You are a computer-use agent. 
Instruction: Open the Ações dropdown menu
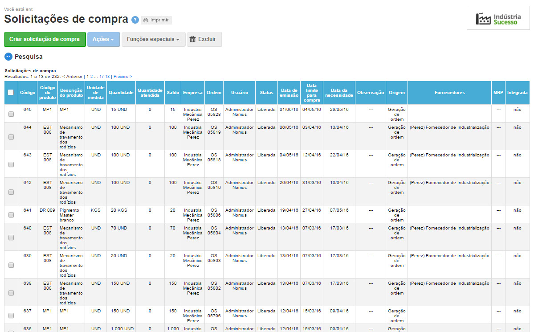[x=103, y=39]
